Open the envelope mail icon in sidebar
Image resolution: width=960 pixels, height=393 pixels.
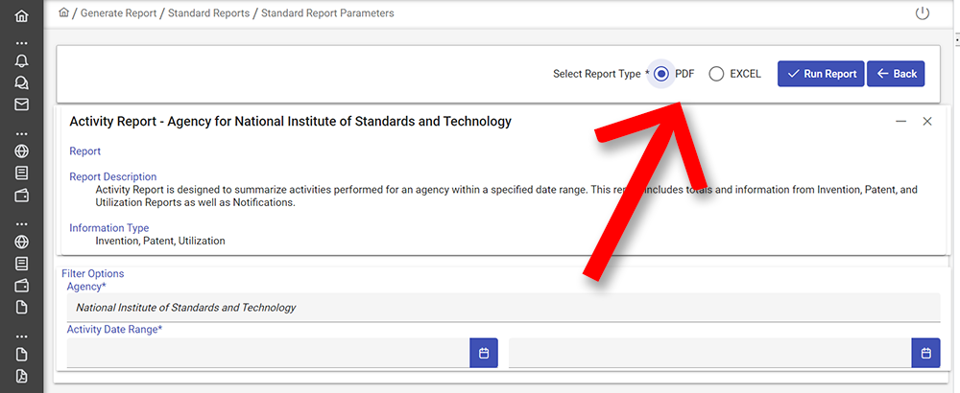point(21,104)
